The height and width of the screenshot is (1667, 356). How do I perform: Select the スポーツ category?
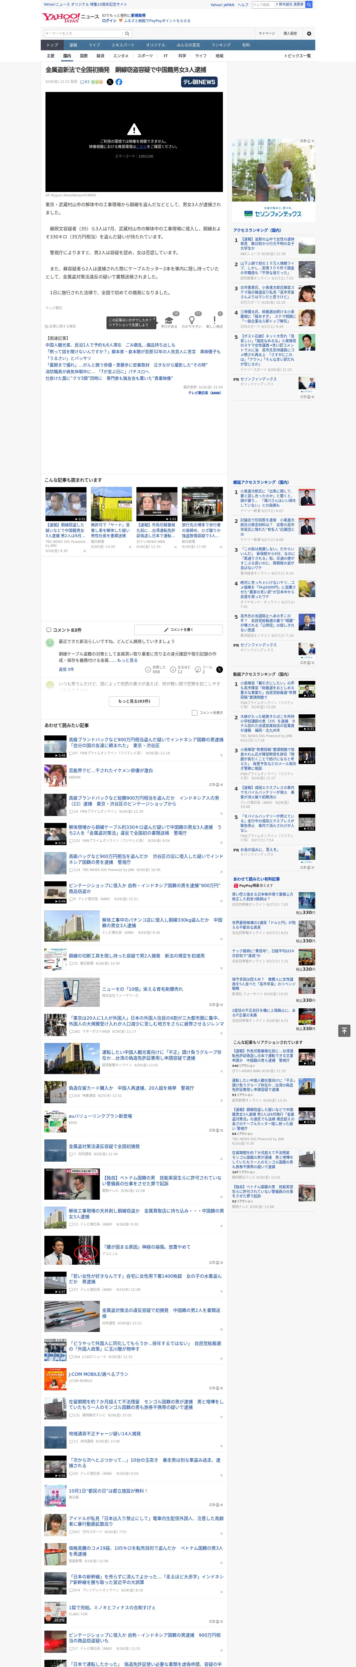pos(145,56)
